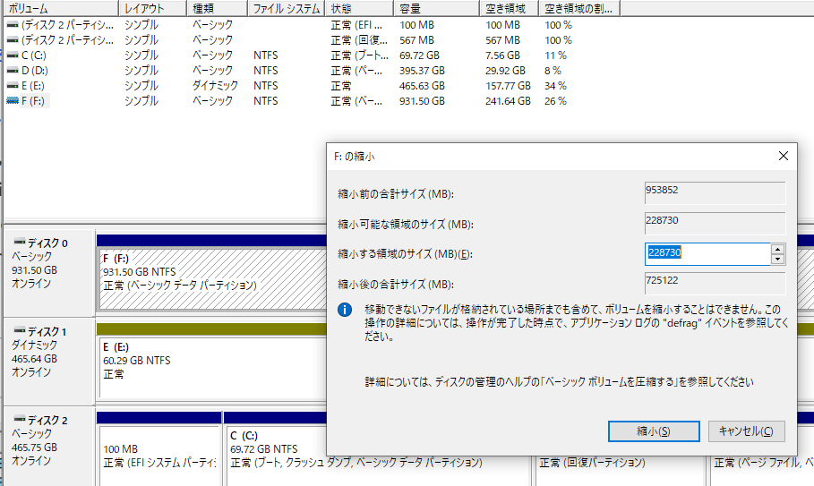The width and height of the screenshot is (814, 486).
Task: Sort by the ファイル システム column header
Action: [x=286, y=8]
